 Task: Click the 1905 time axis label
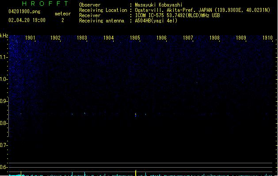135,38
